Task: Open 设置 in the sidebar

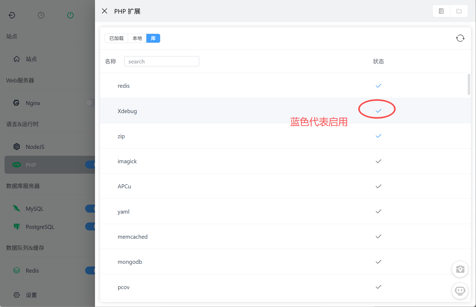Action: coord(31,295)
